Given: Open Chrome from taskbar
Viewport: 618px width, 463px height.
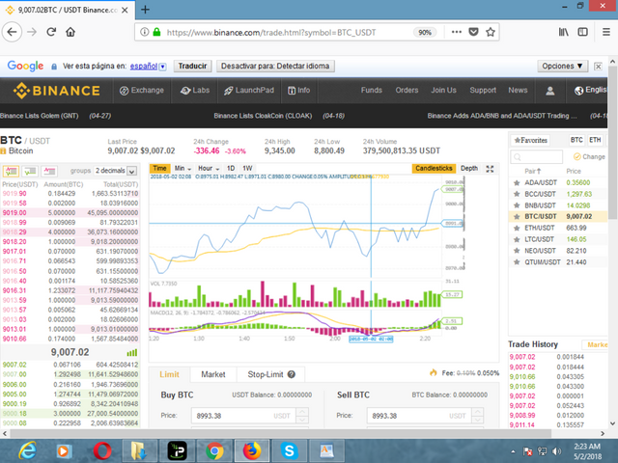Looking at the screenshot, I should 214,450.
